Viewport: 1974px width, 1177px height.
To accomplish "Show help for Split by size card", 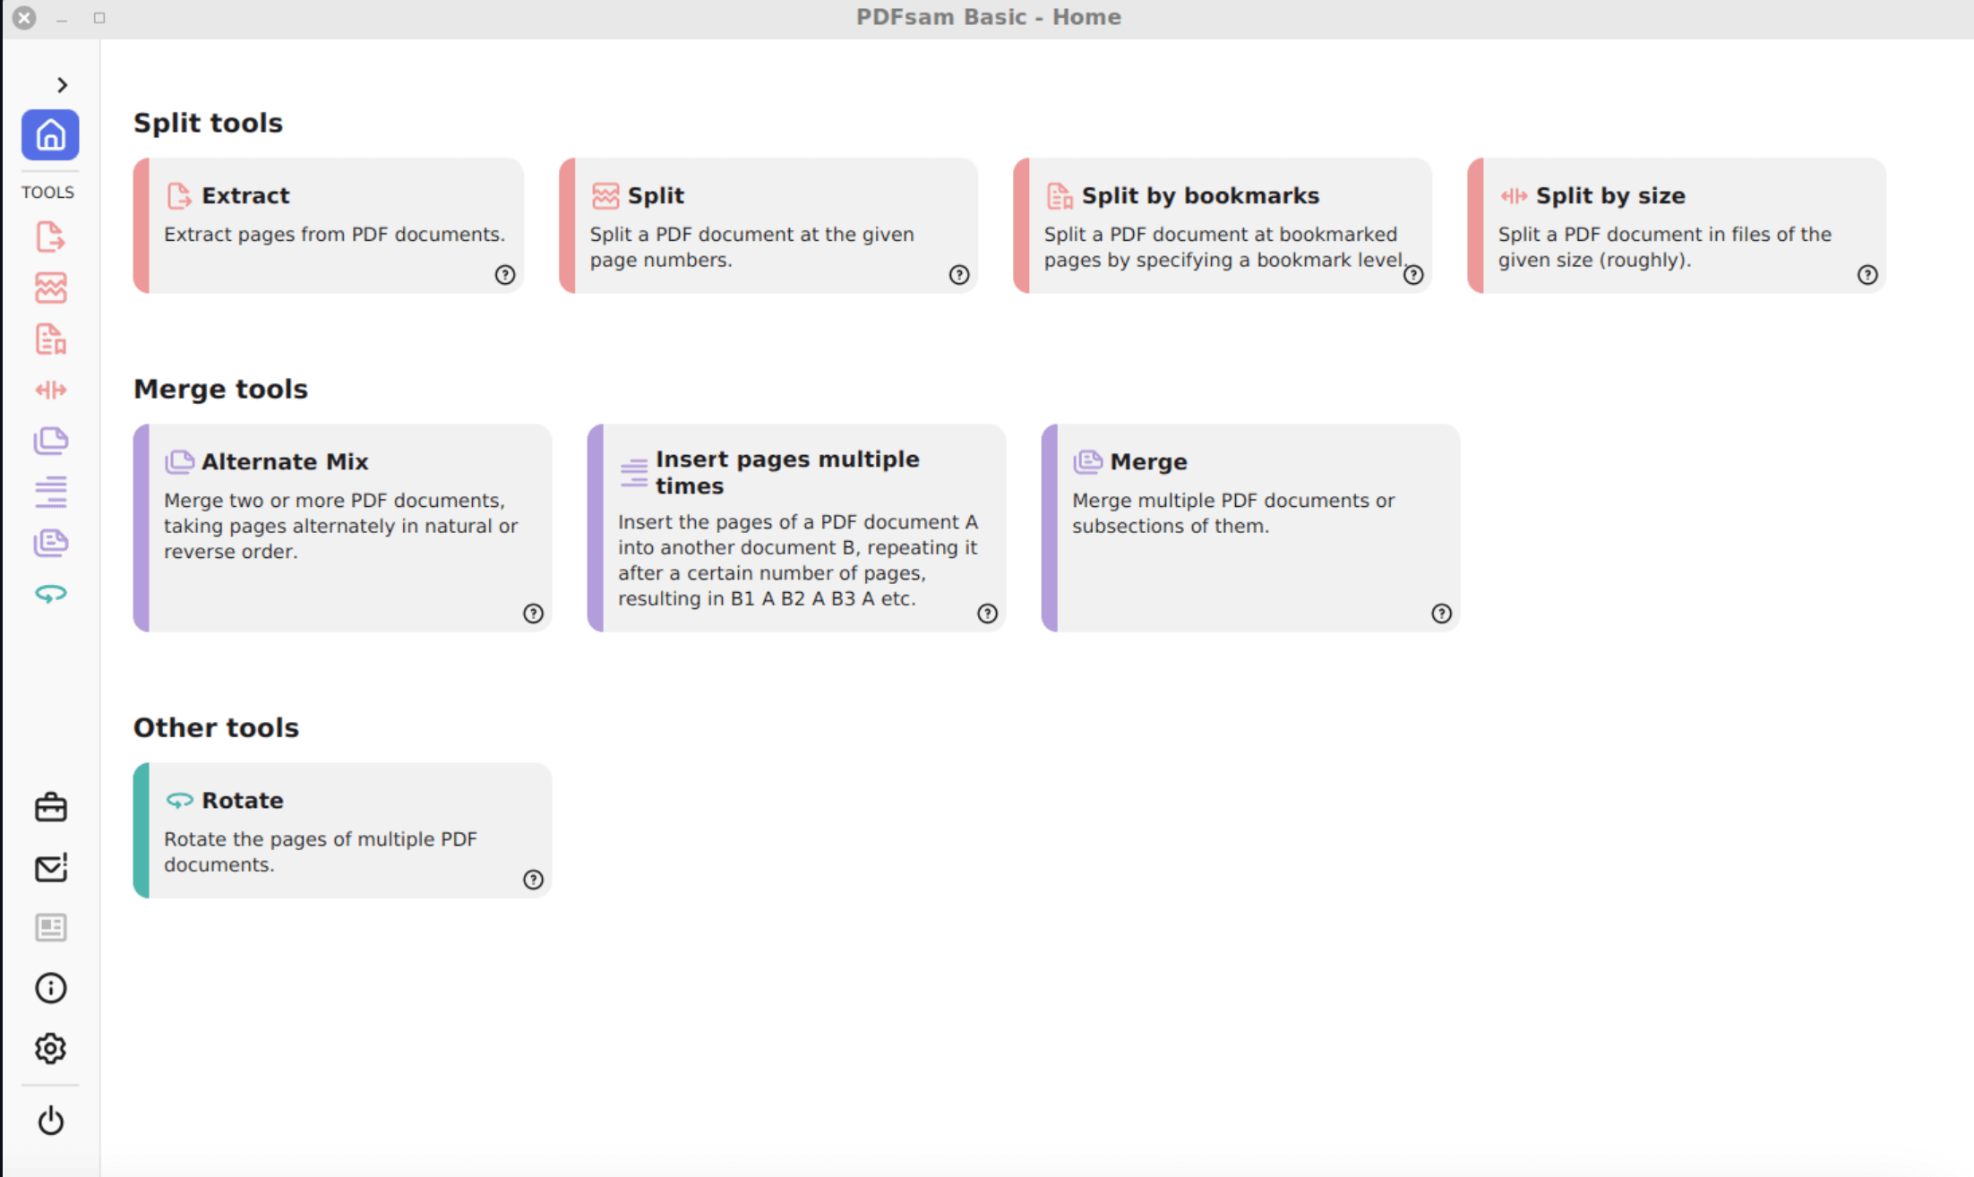I will [1867, 275].
